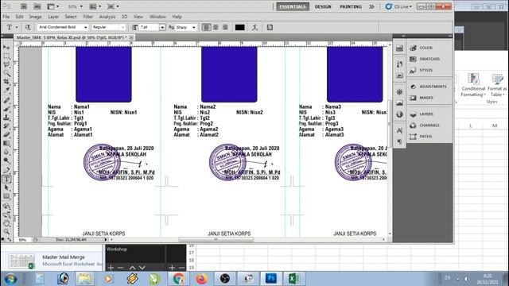Select the Eyedropper tool
This screenshot has width=509, height=286.
pos(6,91)
